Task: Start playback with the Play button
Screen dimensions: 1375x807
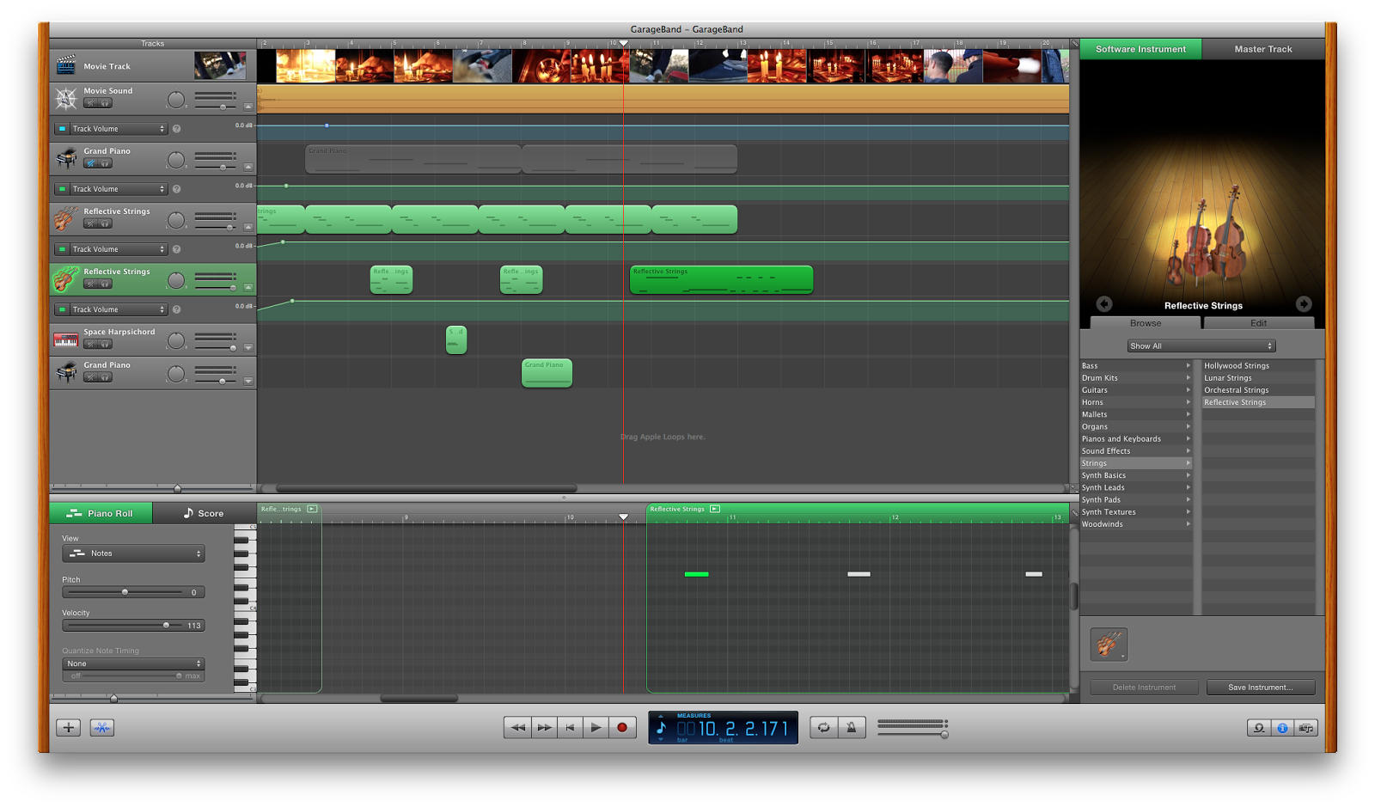Action: (596, 727)
